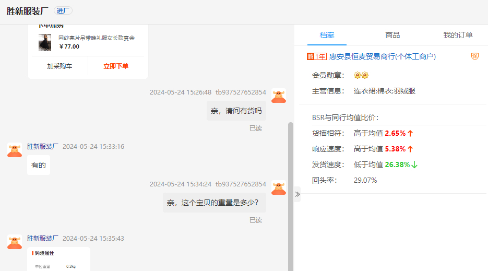Click the dress product thumbnail
The width and height of the screenshot is (488, 271).
point(45,42)
